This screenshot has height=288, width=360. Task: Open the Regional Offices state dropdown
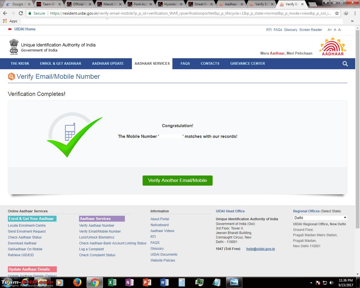[320, 218]
